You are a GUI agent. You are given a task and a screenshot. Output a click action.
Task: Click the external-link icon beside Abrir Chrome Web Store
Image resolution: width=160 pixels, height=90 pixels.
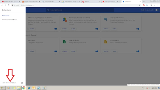22,83
